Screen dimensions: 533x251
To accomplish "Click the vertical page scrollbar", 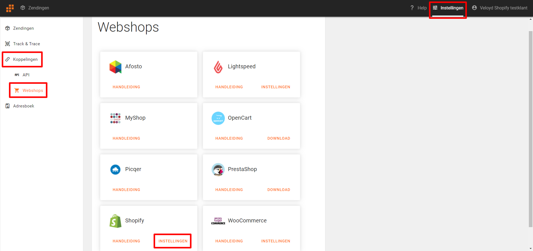I will [531, 129].
